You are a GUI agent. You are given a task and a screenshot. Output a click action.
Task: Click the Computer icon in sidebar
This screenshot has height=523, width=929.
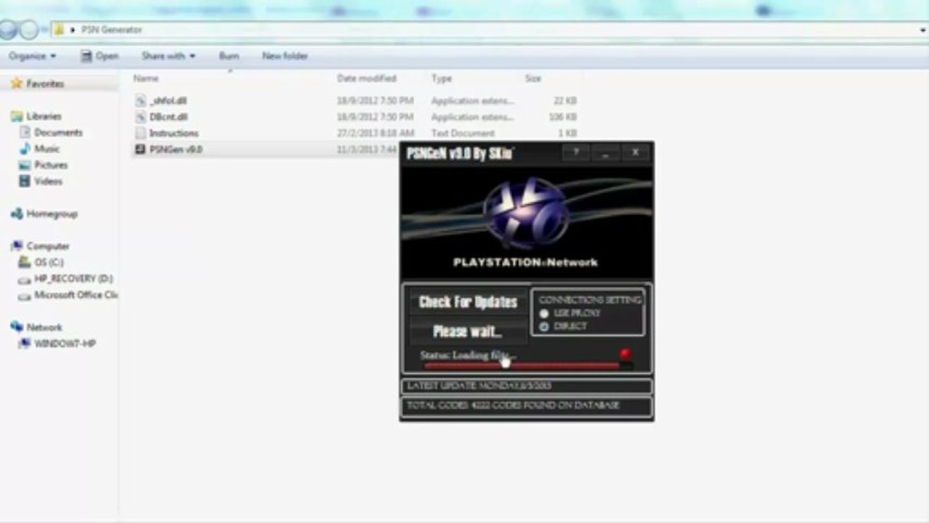click(17, 246)
